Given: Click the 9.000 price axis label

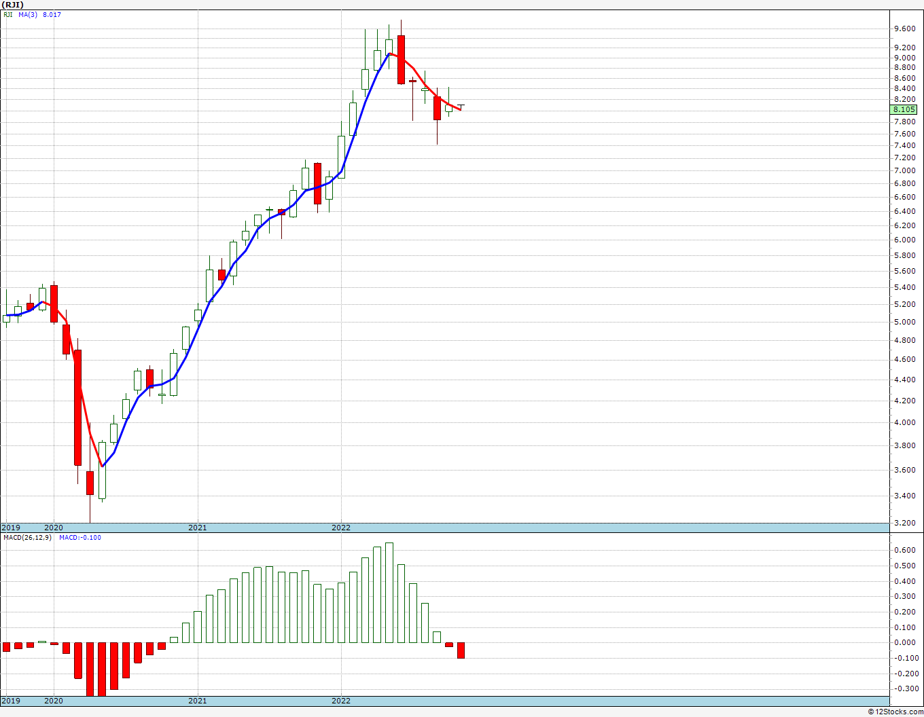Looking at the screenshot, I should [904, 58].
